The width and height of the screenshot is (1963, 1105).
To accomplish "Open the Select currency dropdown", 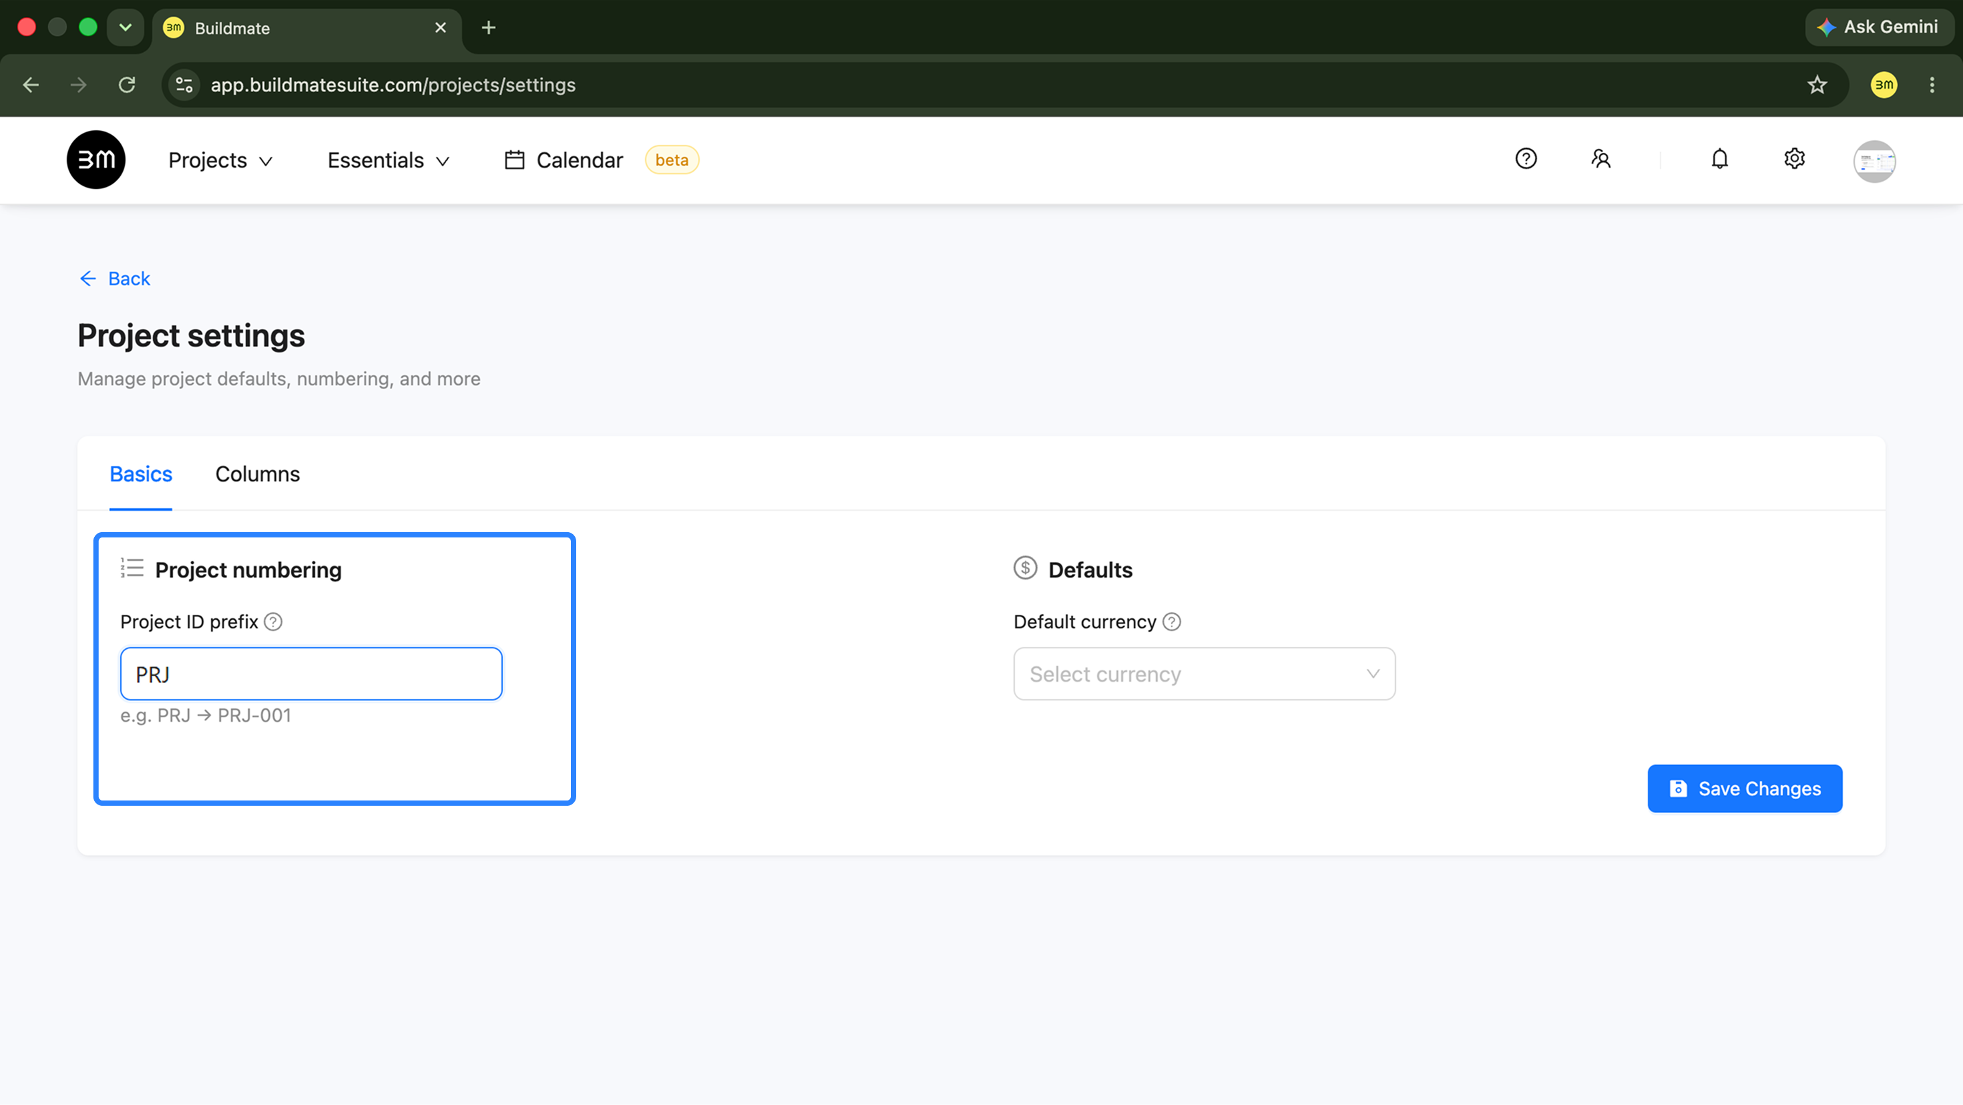I will coord(1204,674).
